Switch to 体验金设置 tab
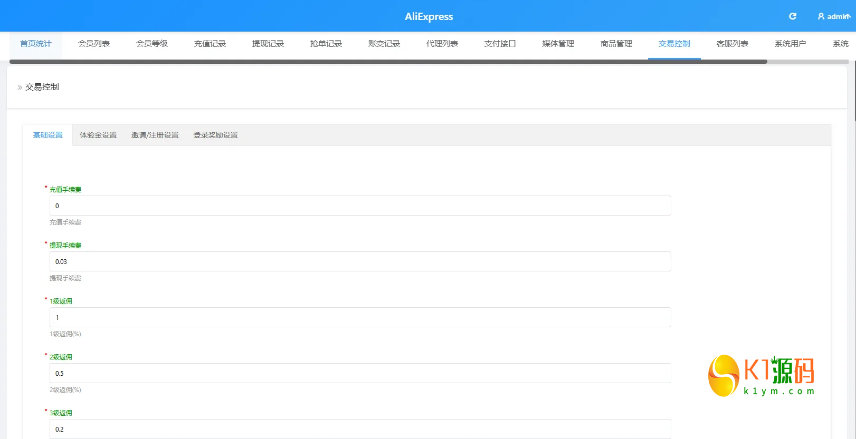Viewport: 856px width, 439px height. point(98,135)
